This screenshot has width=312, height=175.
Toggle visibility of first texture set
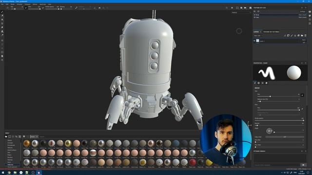point(254,15)
